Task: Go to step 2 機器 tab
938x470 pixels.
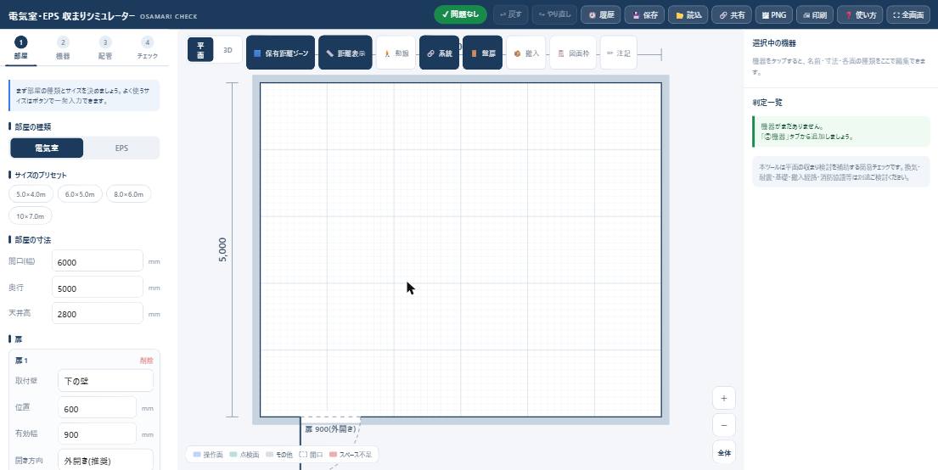Action: coord(63,48)
